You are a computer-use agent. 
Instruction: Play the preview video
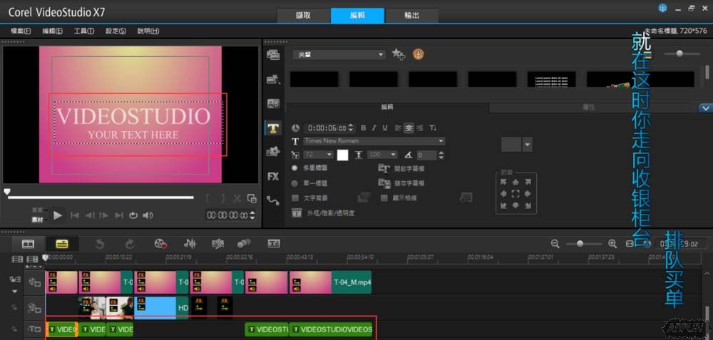click(x=58, y=215)
